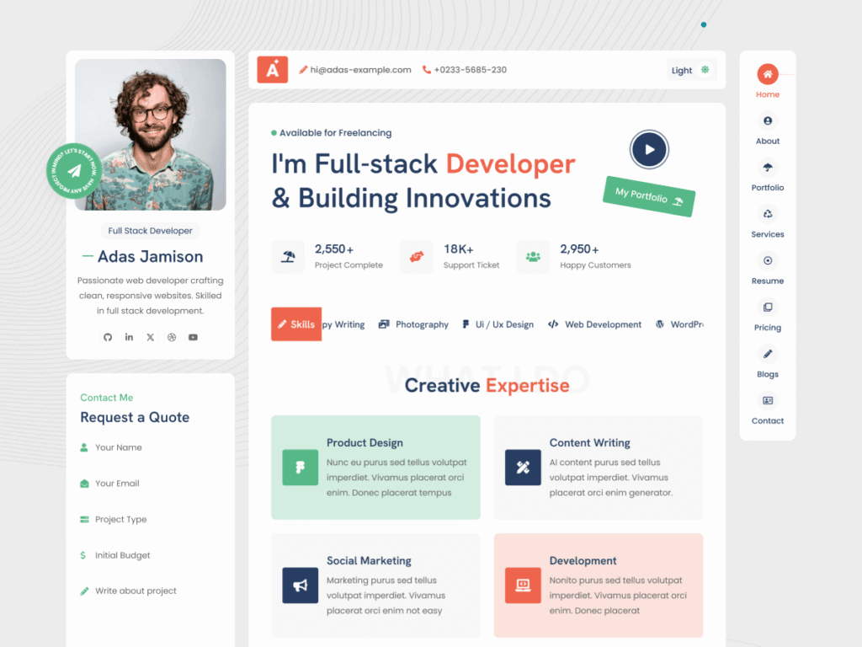Click the X (Twitter) social icon
862x647 pixels.
pyautogui.click(x=150, y=337)
